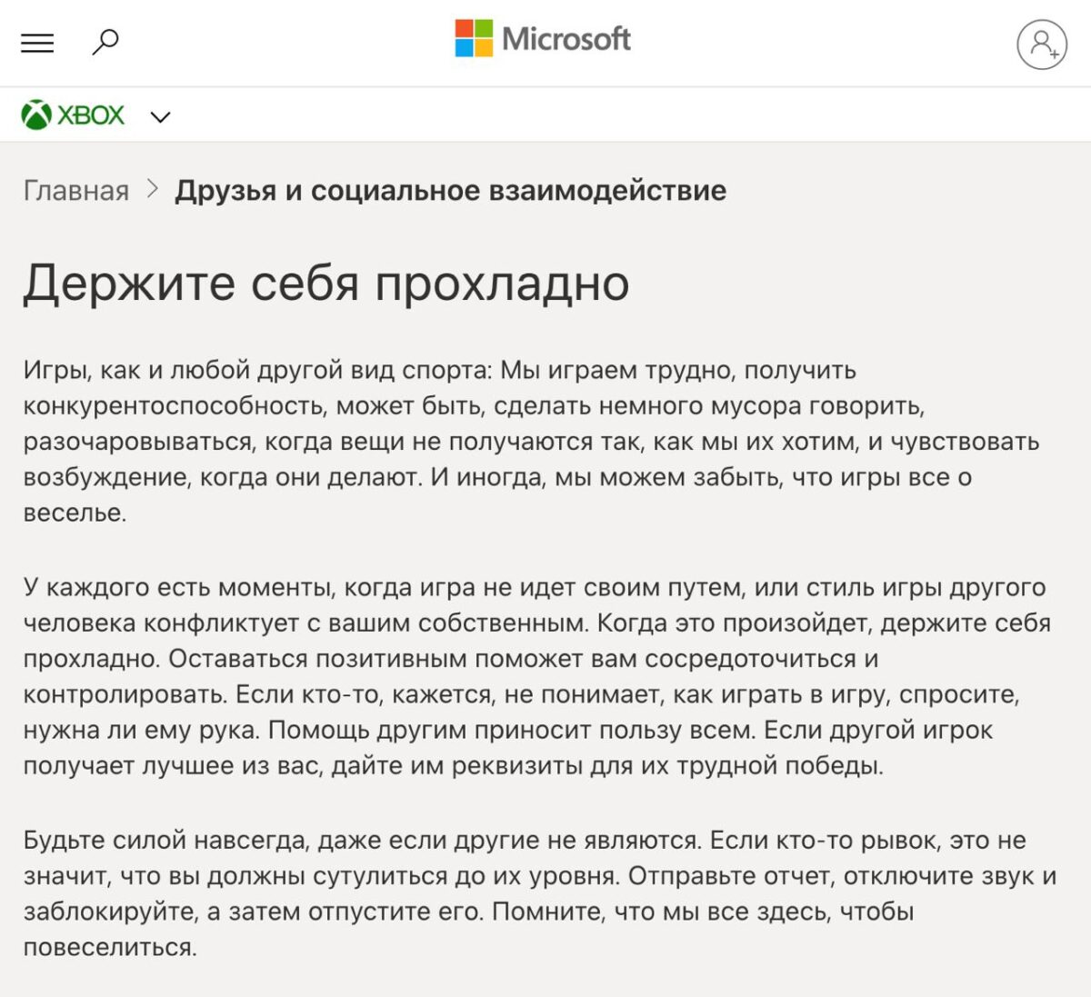
Task: Click the plus badge on the account icon
Action: 1055,55
